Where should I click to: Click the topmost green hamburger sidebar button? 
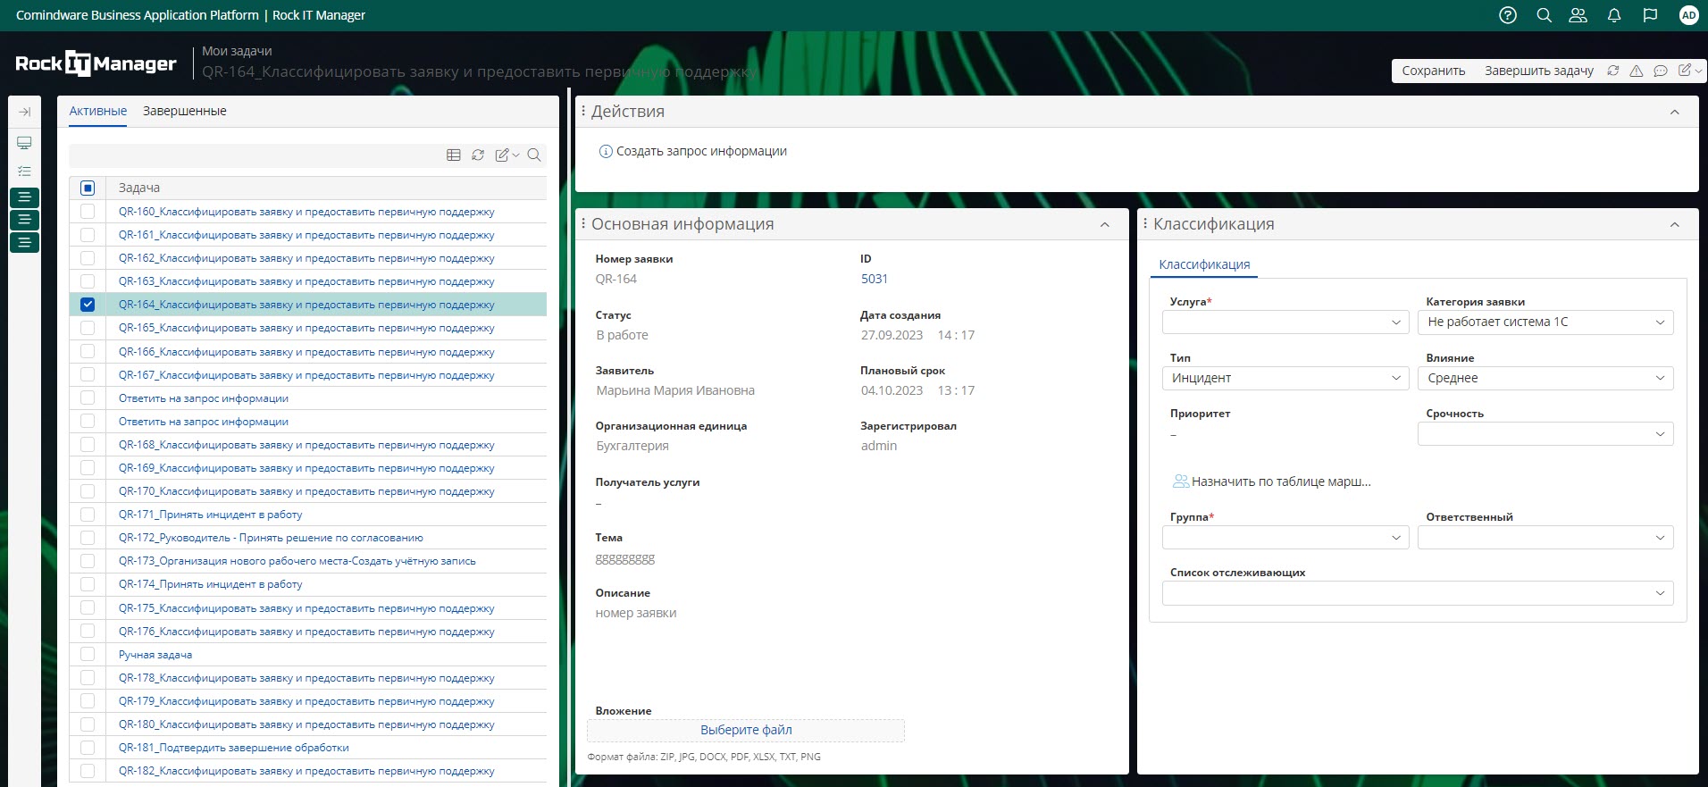click(x=24, y=197)
